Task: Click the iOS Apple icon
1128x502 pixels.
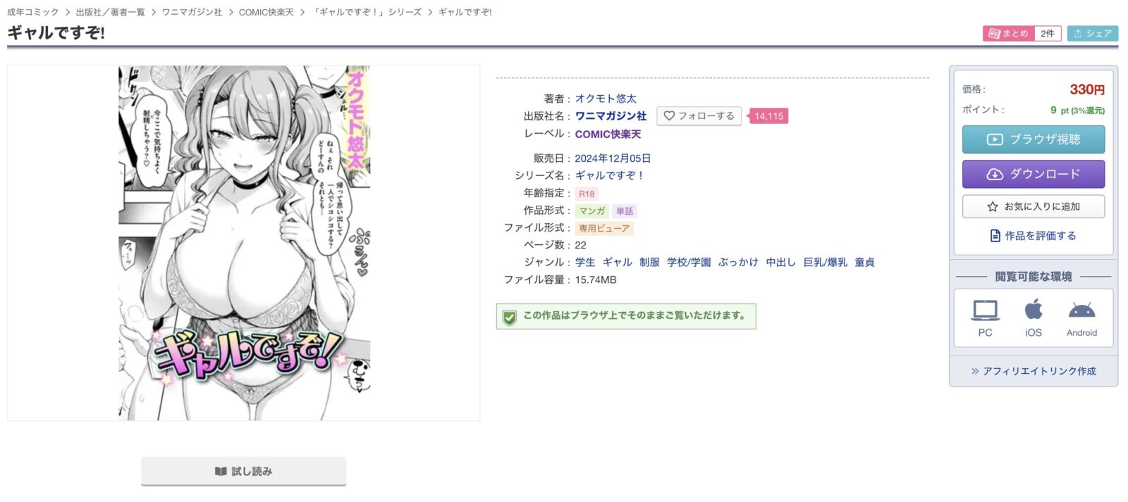Action: pyautogui.click(x=1034, y=309)
